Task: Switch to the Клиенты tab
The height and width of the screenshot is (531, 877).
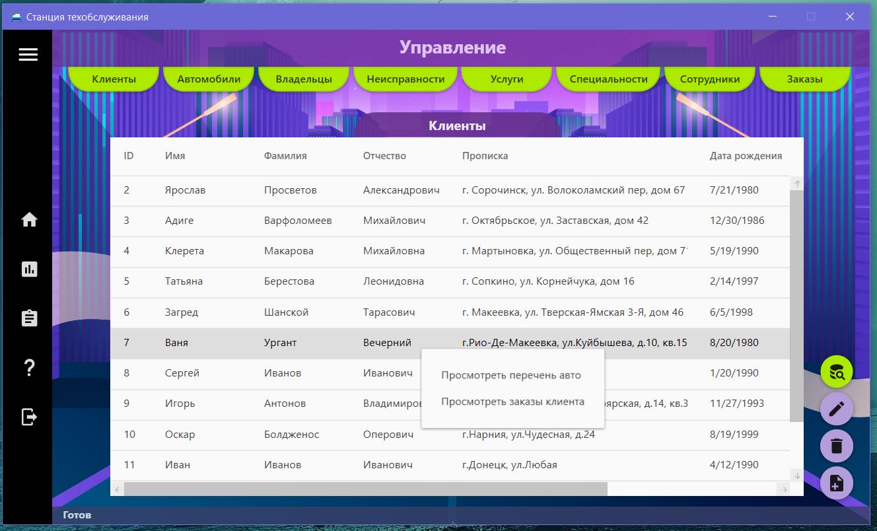Action: click(x=114, y=79)
